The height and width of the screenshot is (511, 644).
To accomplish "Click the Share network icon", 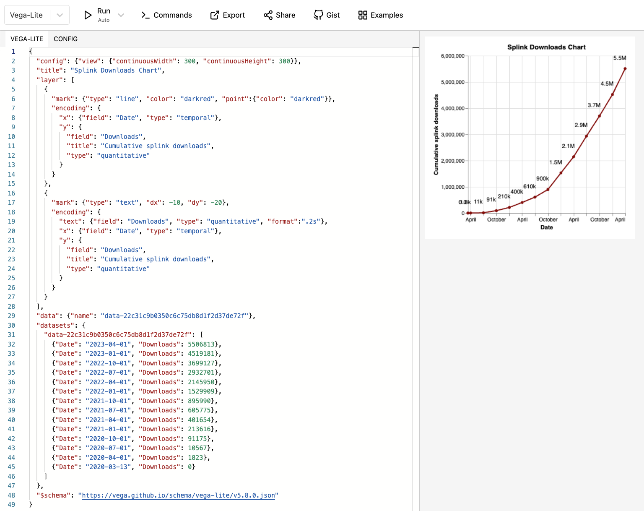I will 268,15.
